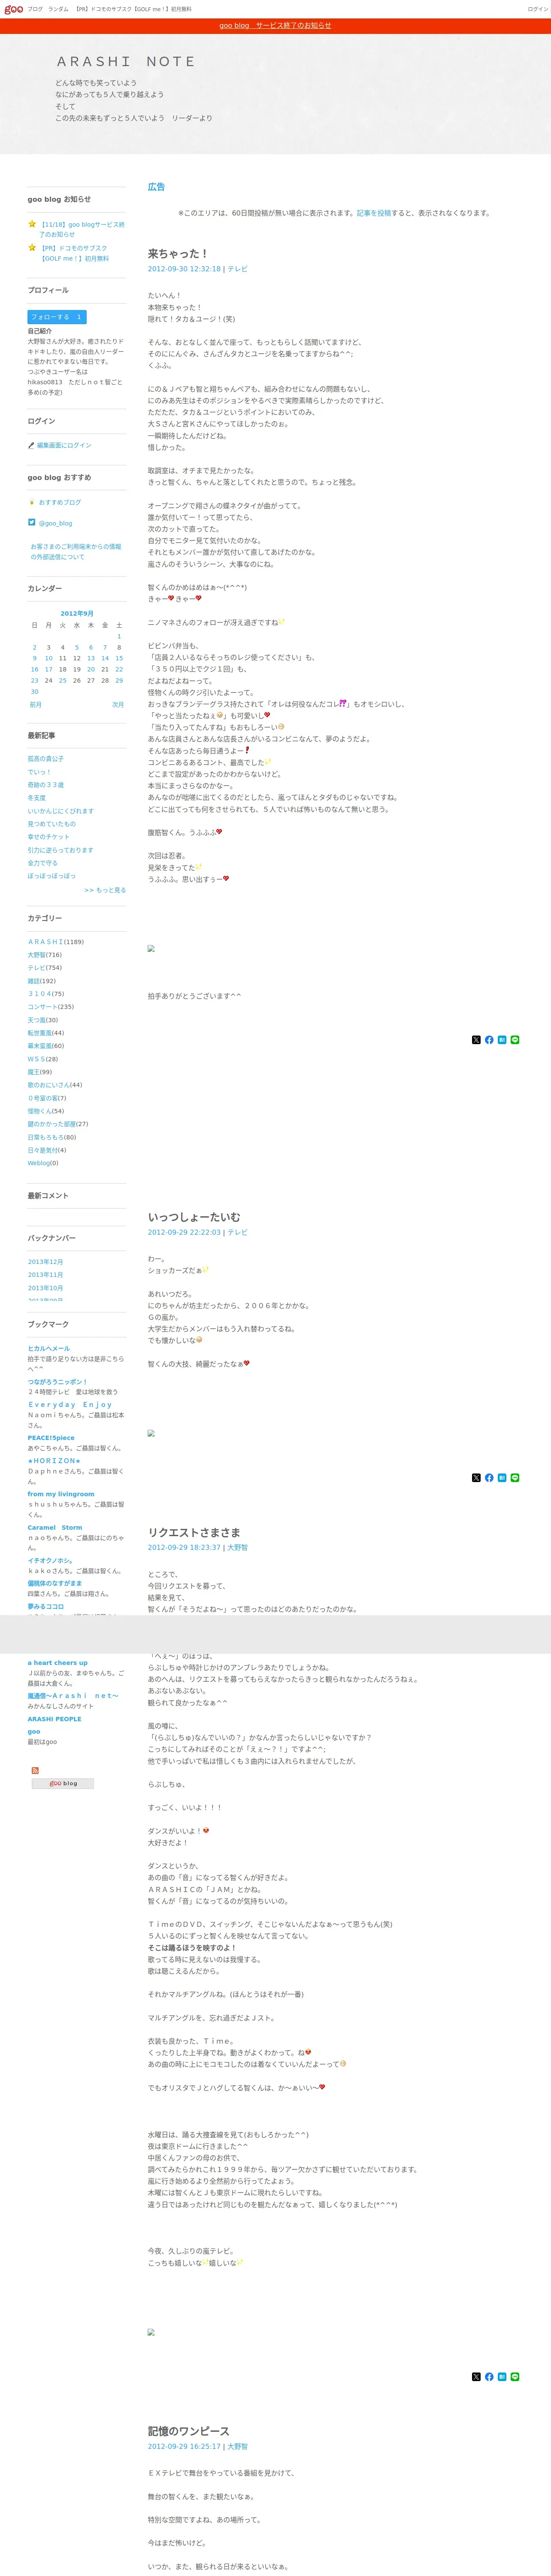Share 来ちゃった！ post on X
Viewport: 551px width, 2576px height.
[476, 1040]
